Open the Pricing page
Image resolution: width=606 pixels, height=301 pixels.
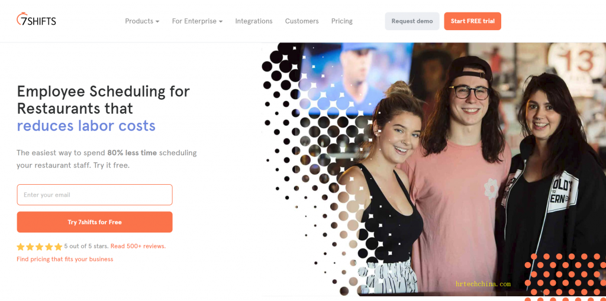coord(341,21)
